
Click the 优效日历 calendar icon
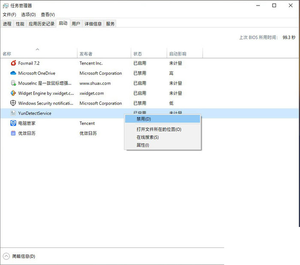(x=13, y=133)
